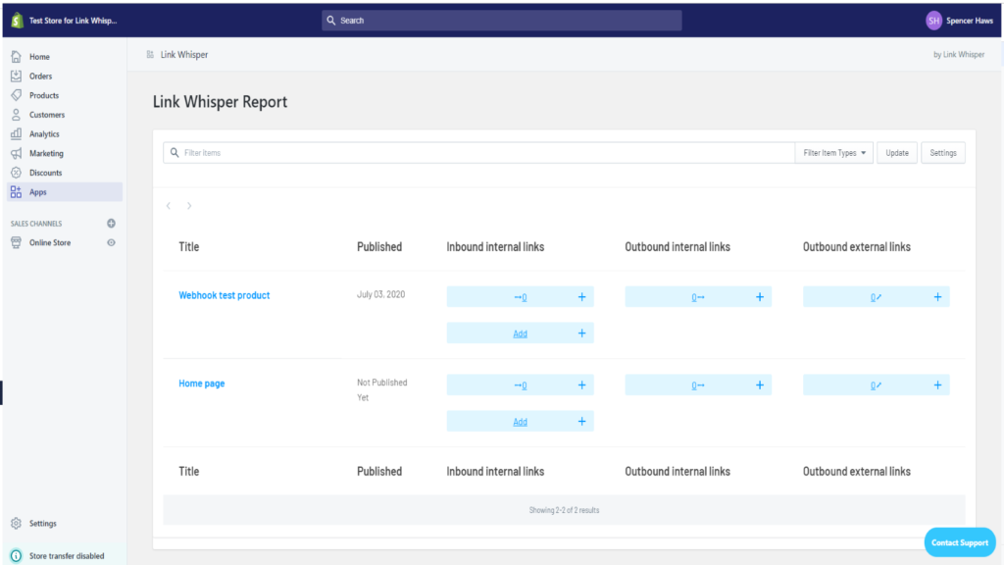Click Store transfer disabled info icon
Screen dimensions: 1004x565
16,556
